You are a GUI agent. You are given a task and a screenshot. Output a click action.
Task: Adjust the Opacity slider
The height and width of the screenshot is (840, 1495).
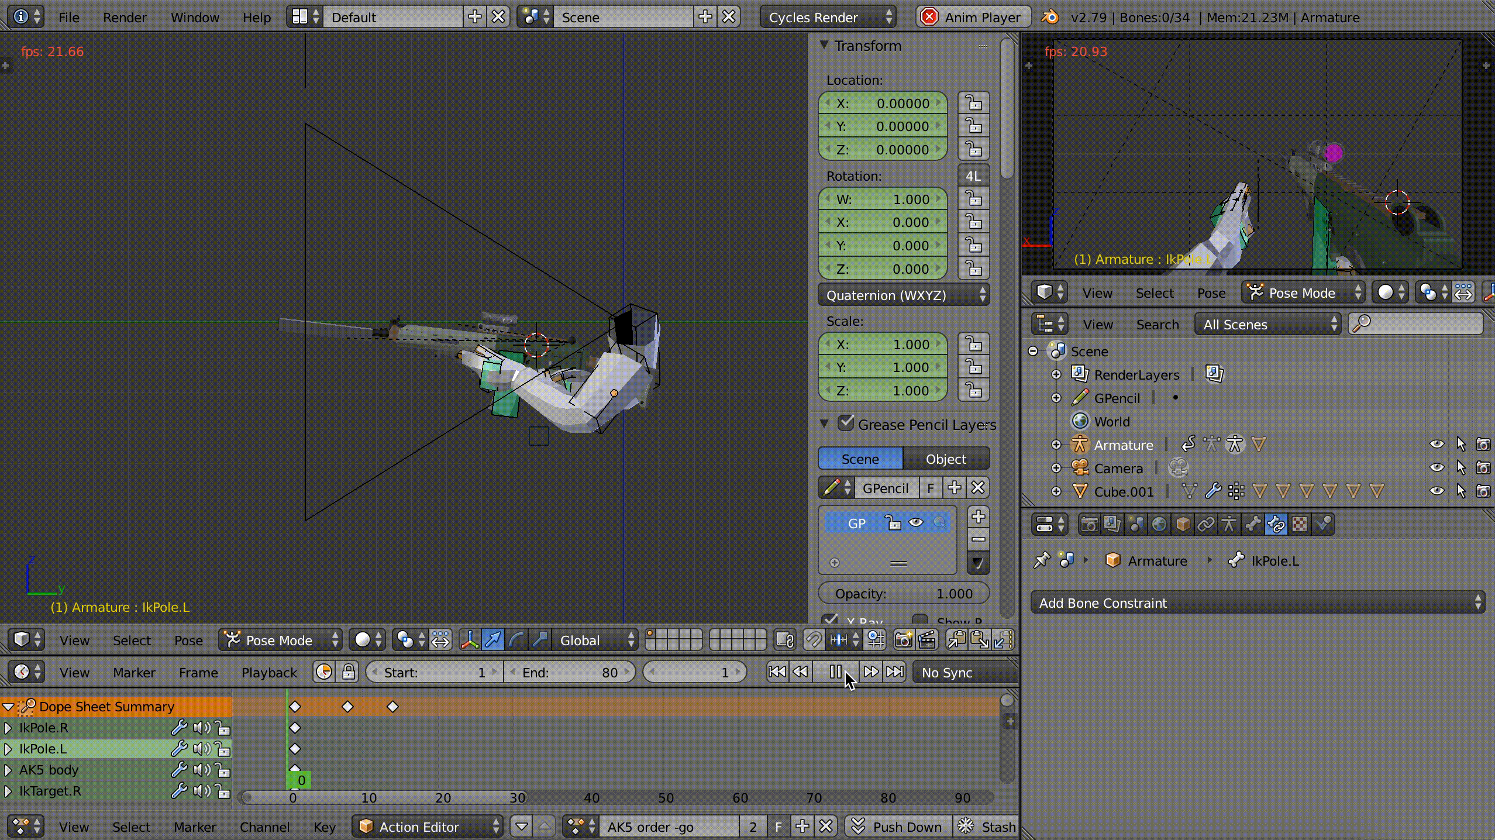click(x=904, y=593)
